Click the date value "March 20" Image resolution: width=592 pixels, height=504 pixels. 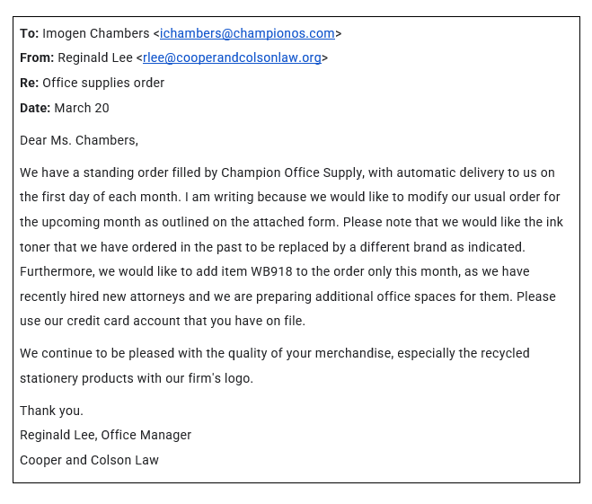82,108
